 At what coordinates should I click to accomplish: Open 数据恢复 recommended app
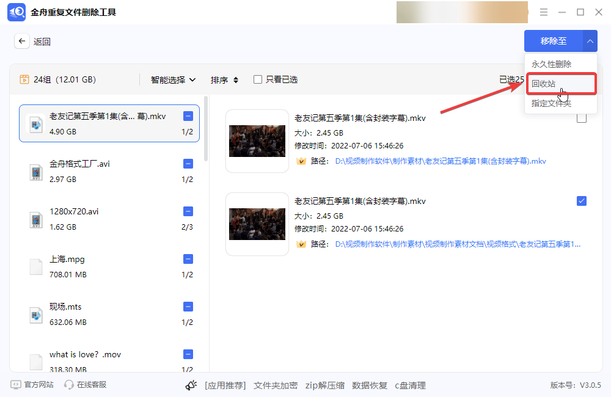point(370,386)
